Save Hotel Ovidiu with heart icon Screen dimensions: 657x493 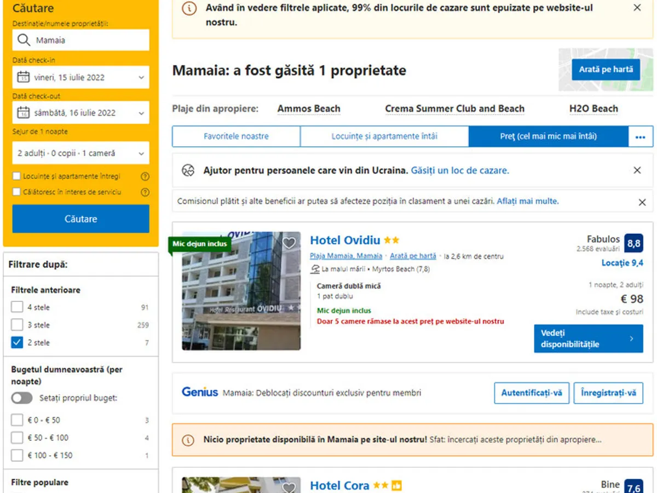point(289,243)
